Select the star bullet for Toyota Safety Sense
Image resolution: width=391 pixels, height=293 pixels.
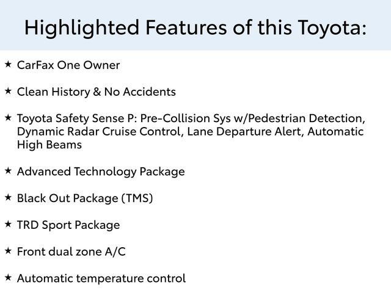pos(8,117)
